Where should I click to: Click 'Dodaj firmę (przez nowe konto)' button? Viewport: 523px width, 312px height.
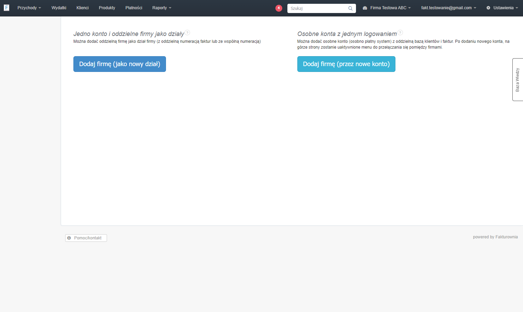pos(346,64)
